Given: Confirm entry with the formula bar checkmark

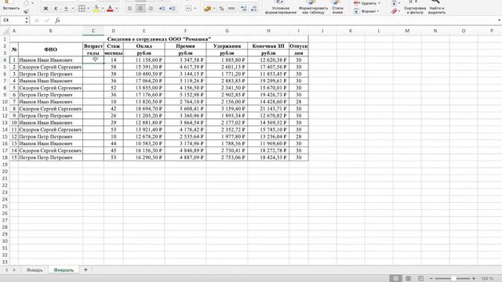Looking at the screenshot, I should (47, 20).
